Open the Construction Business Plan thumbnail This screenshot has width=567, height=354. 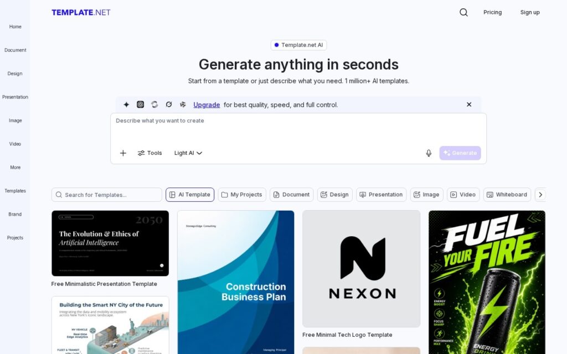click(236, 282)
